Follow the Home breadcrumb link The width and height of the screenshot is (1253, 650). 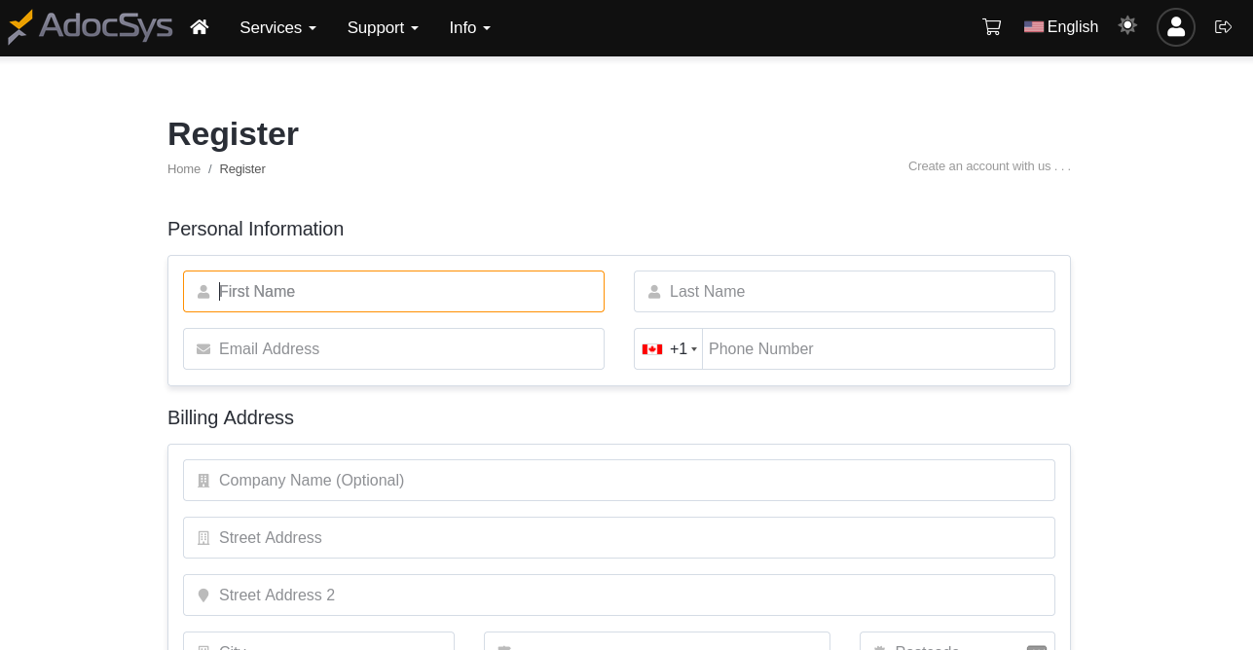point(184,169)
